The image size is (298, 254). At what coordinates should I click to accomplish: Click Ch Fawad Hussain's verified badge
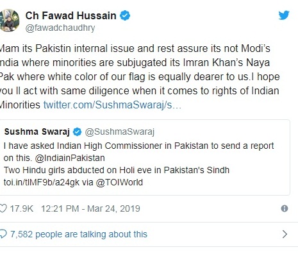click(x=125, y=16)
